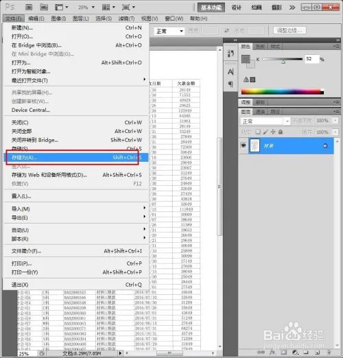The width and height of the screenshot is (343, 358).
Task: Open the status bar info arrow menu
Action: tap(121, 353)
